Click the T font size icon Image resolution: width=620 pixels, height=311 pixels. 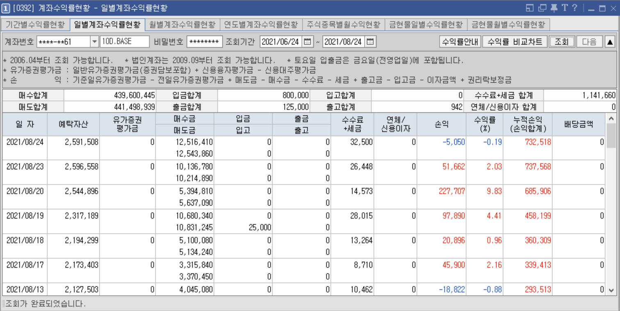point(565,8)
